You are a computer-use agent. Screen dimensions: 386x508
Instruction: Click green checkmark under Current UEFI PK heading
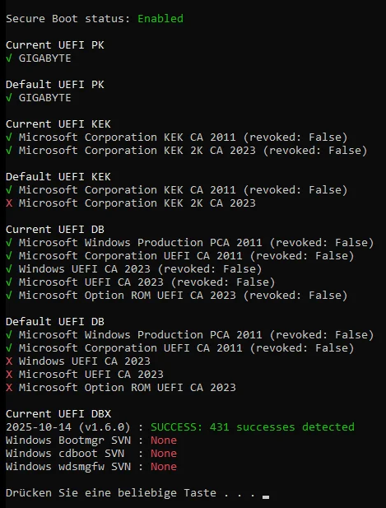click(9, 58)
